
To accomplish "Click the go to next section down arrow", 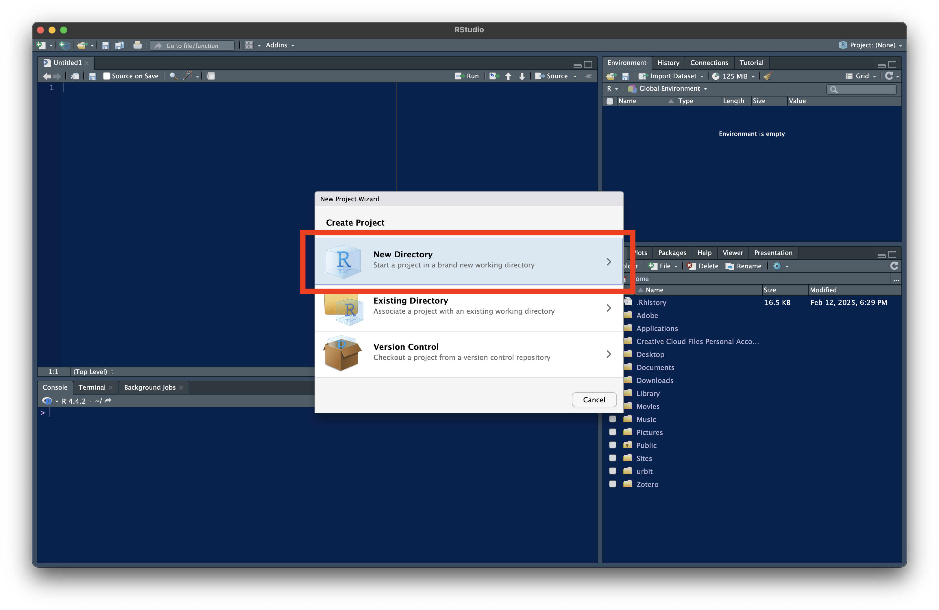I will 522,76.
